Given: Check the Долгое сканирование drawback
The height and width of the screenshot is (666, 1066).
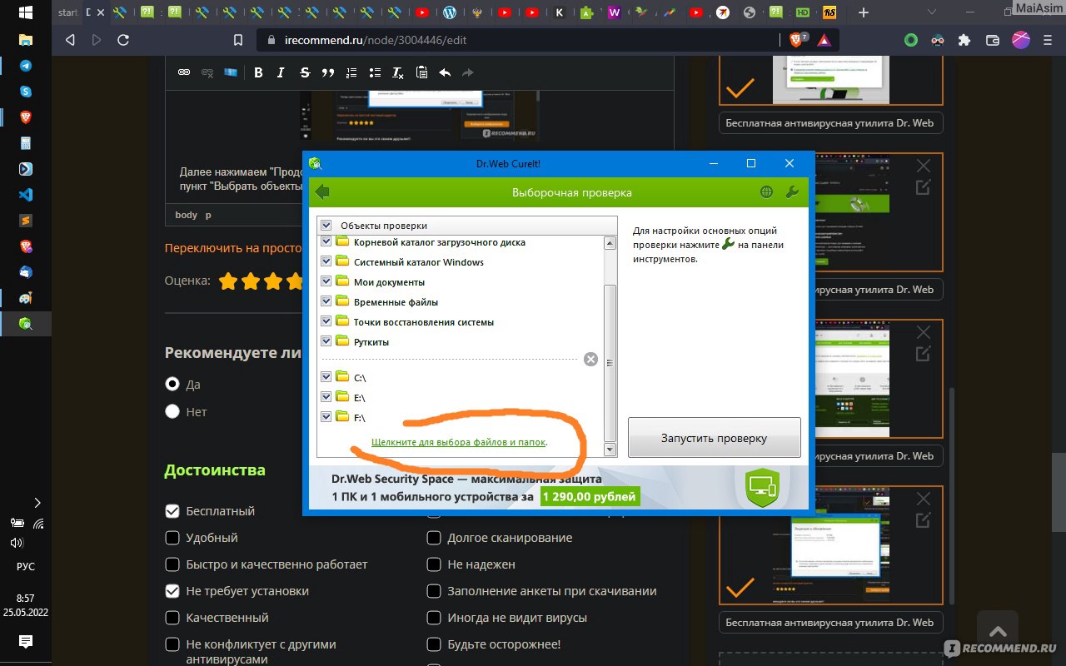Looking at the screenshot, I should coord(434,538).
